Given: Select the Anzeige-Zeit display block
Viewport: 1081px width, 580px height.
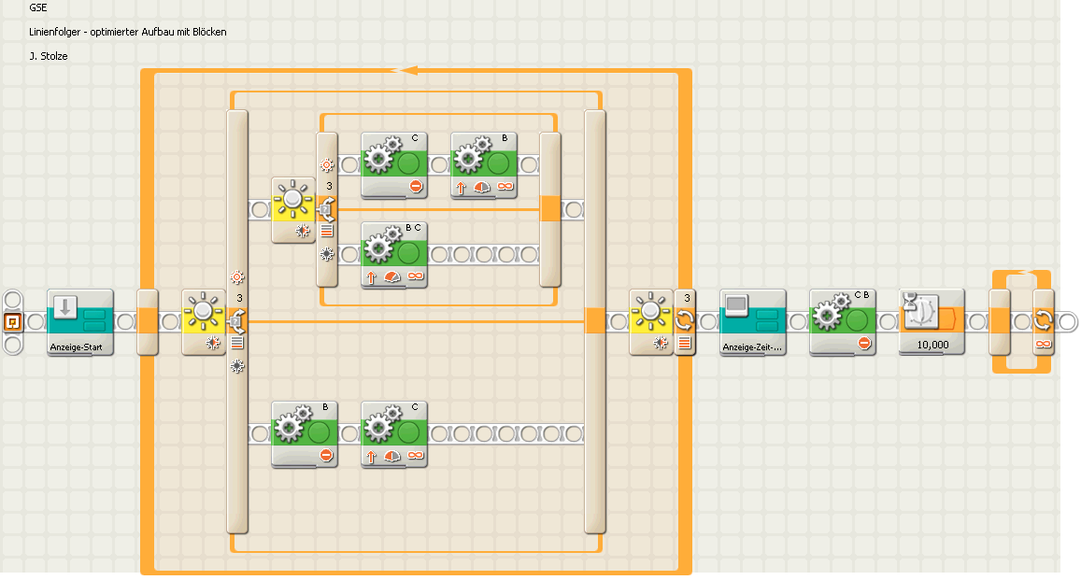Looking at the screenshot, I should pos(753,320).
